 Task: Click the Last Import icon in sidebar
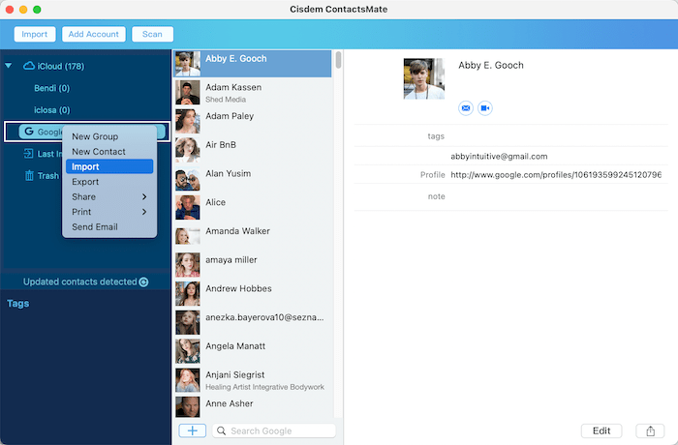(x=28, y=154)
